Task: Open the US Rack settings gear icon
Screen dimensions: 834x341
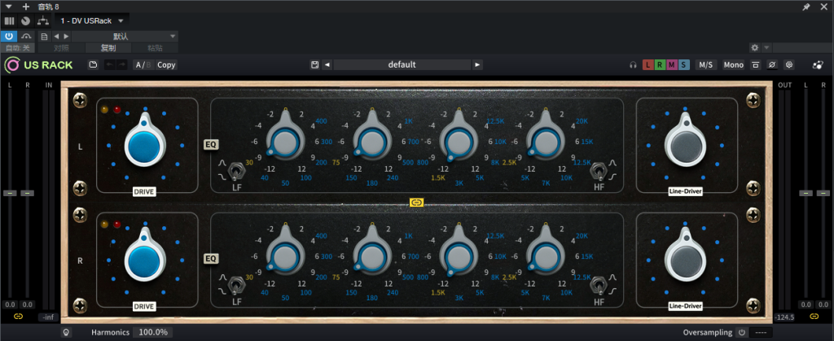Action: pyautogui.click(x=789, y=65)
